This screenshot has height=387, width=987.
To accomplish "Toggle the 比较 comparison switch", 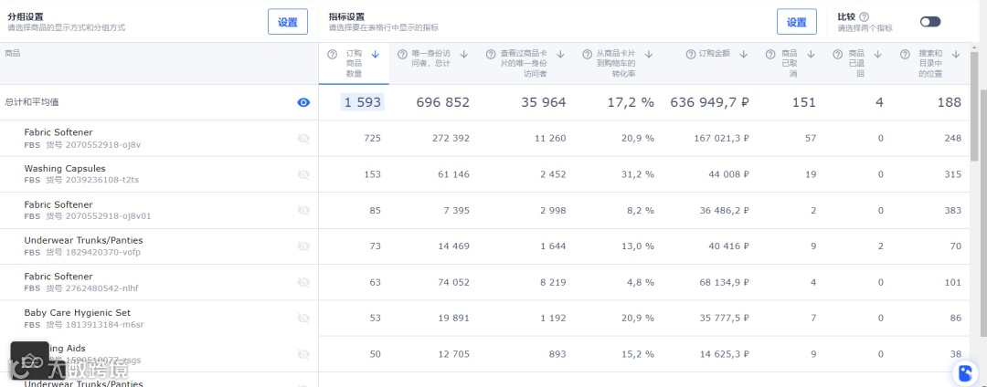I will click(x=929, y=22).
